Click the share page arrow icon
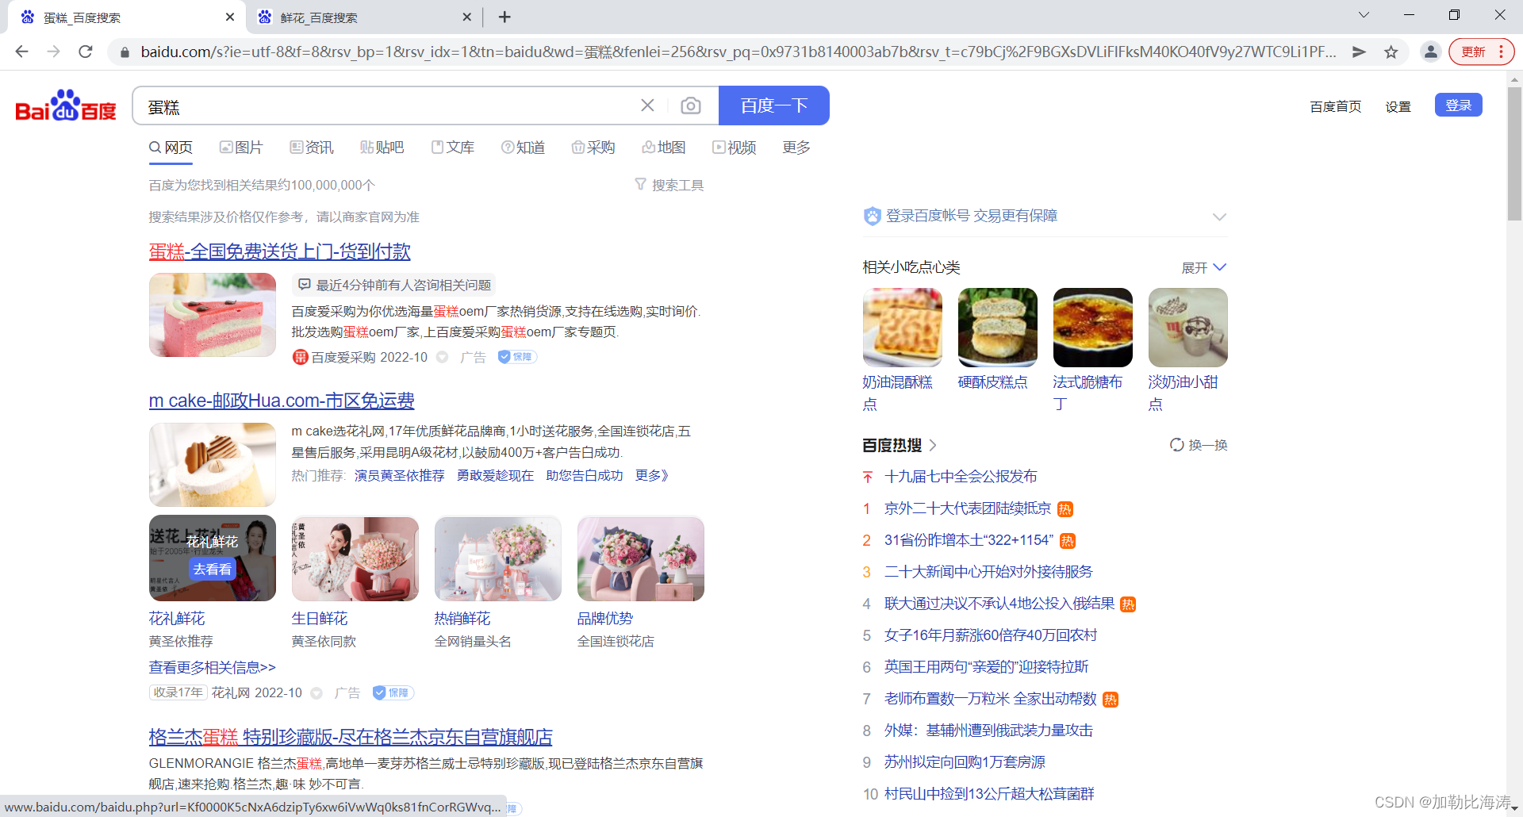The height and width of the screenshot is (817, 1523). click(1359, 52)
